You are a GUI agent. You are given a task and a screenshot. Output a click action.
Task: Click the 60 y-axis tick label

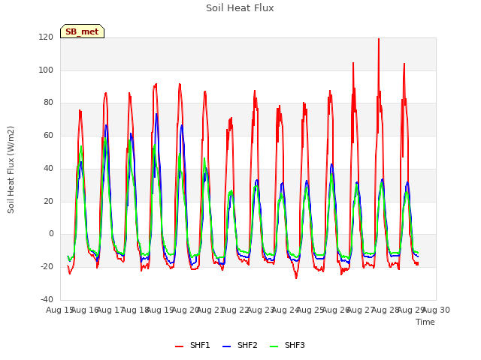coord(48,135)
